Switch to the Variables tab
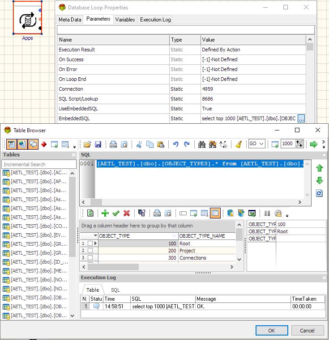This screenshot has height=340, width=329. pos(125,20)
